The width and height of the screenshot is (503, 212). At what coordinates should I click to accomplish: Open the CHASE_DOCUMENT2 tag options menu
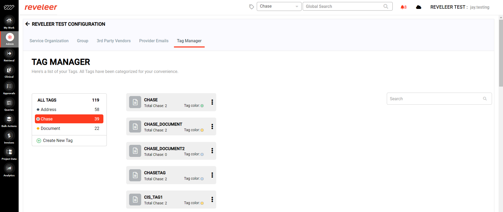(x=212, y=151)
